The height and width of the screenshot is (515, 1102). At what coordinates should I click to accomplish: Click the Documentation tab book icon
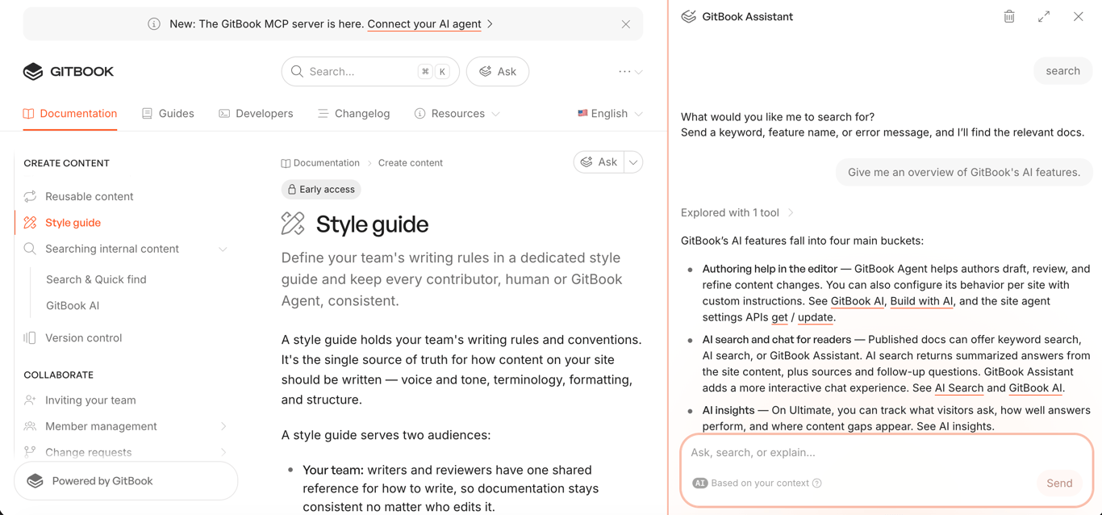coord(29,114)
